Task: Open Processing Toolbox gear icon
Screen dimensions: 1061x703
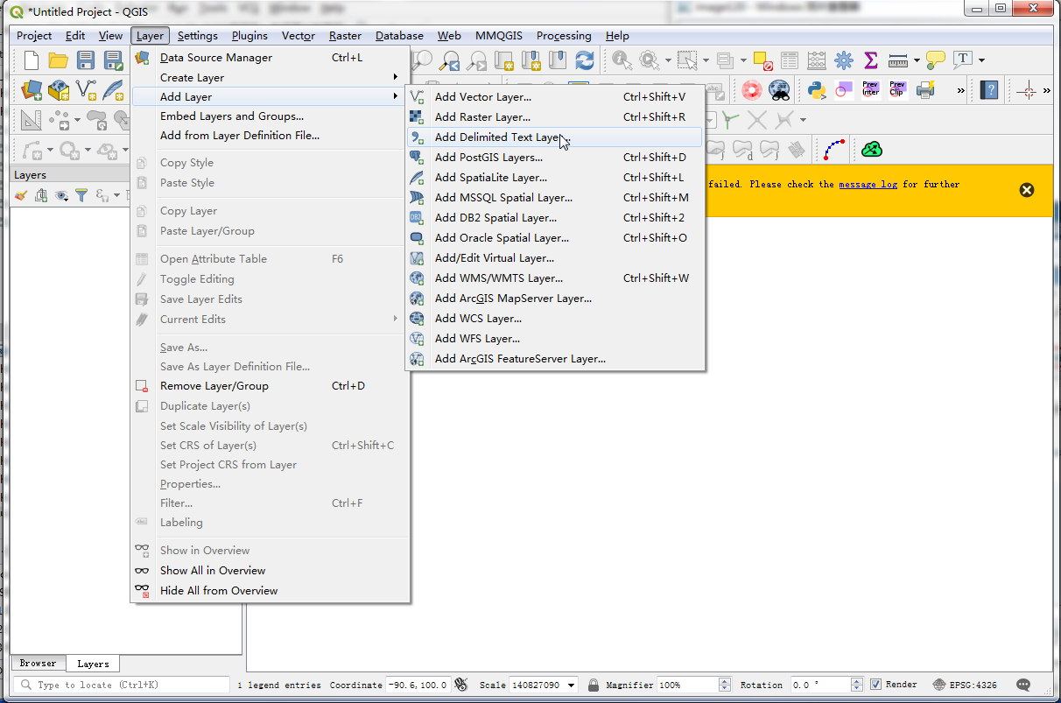Action: (843, 60)
